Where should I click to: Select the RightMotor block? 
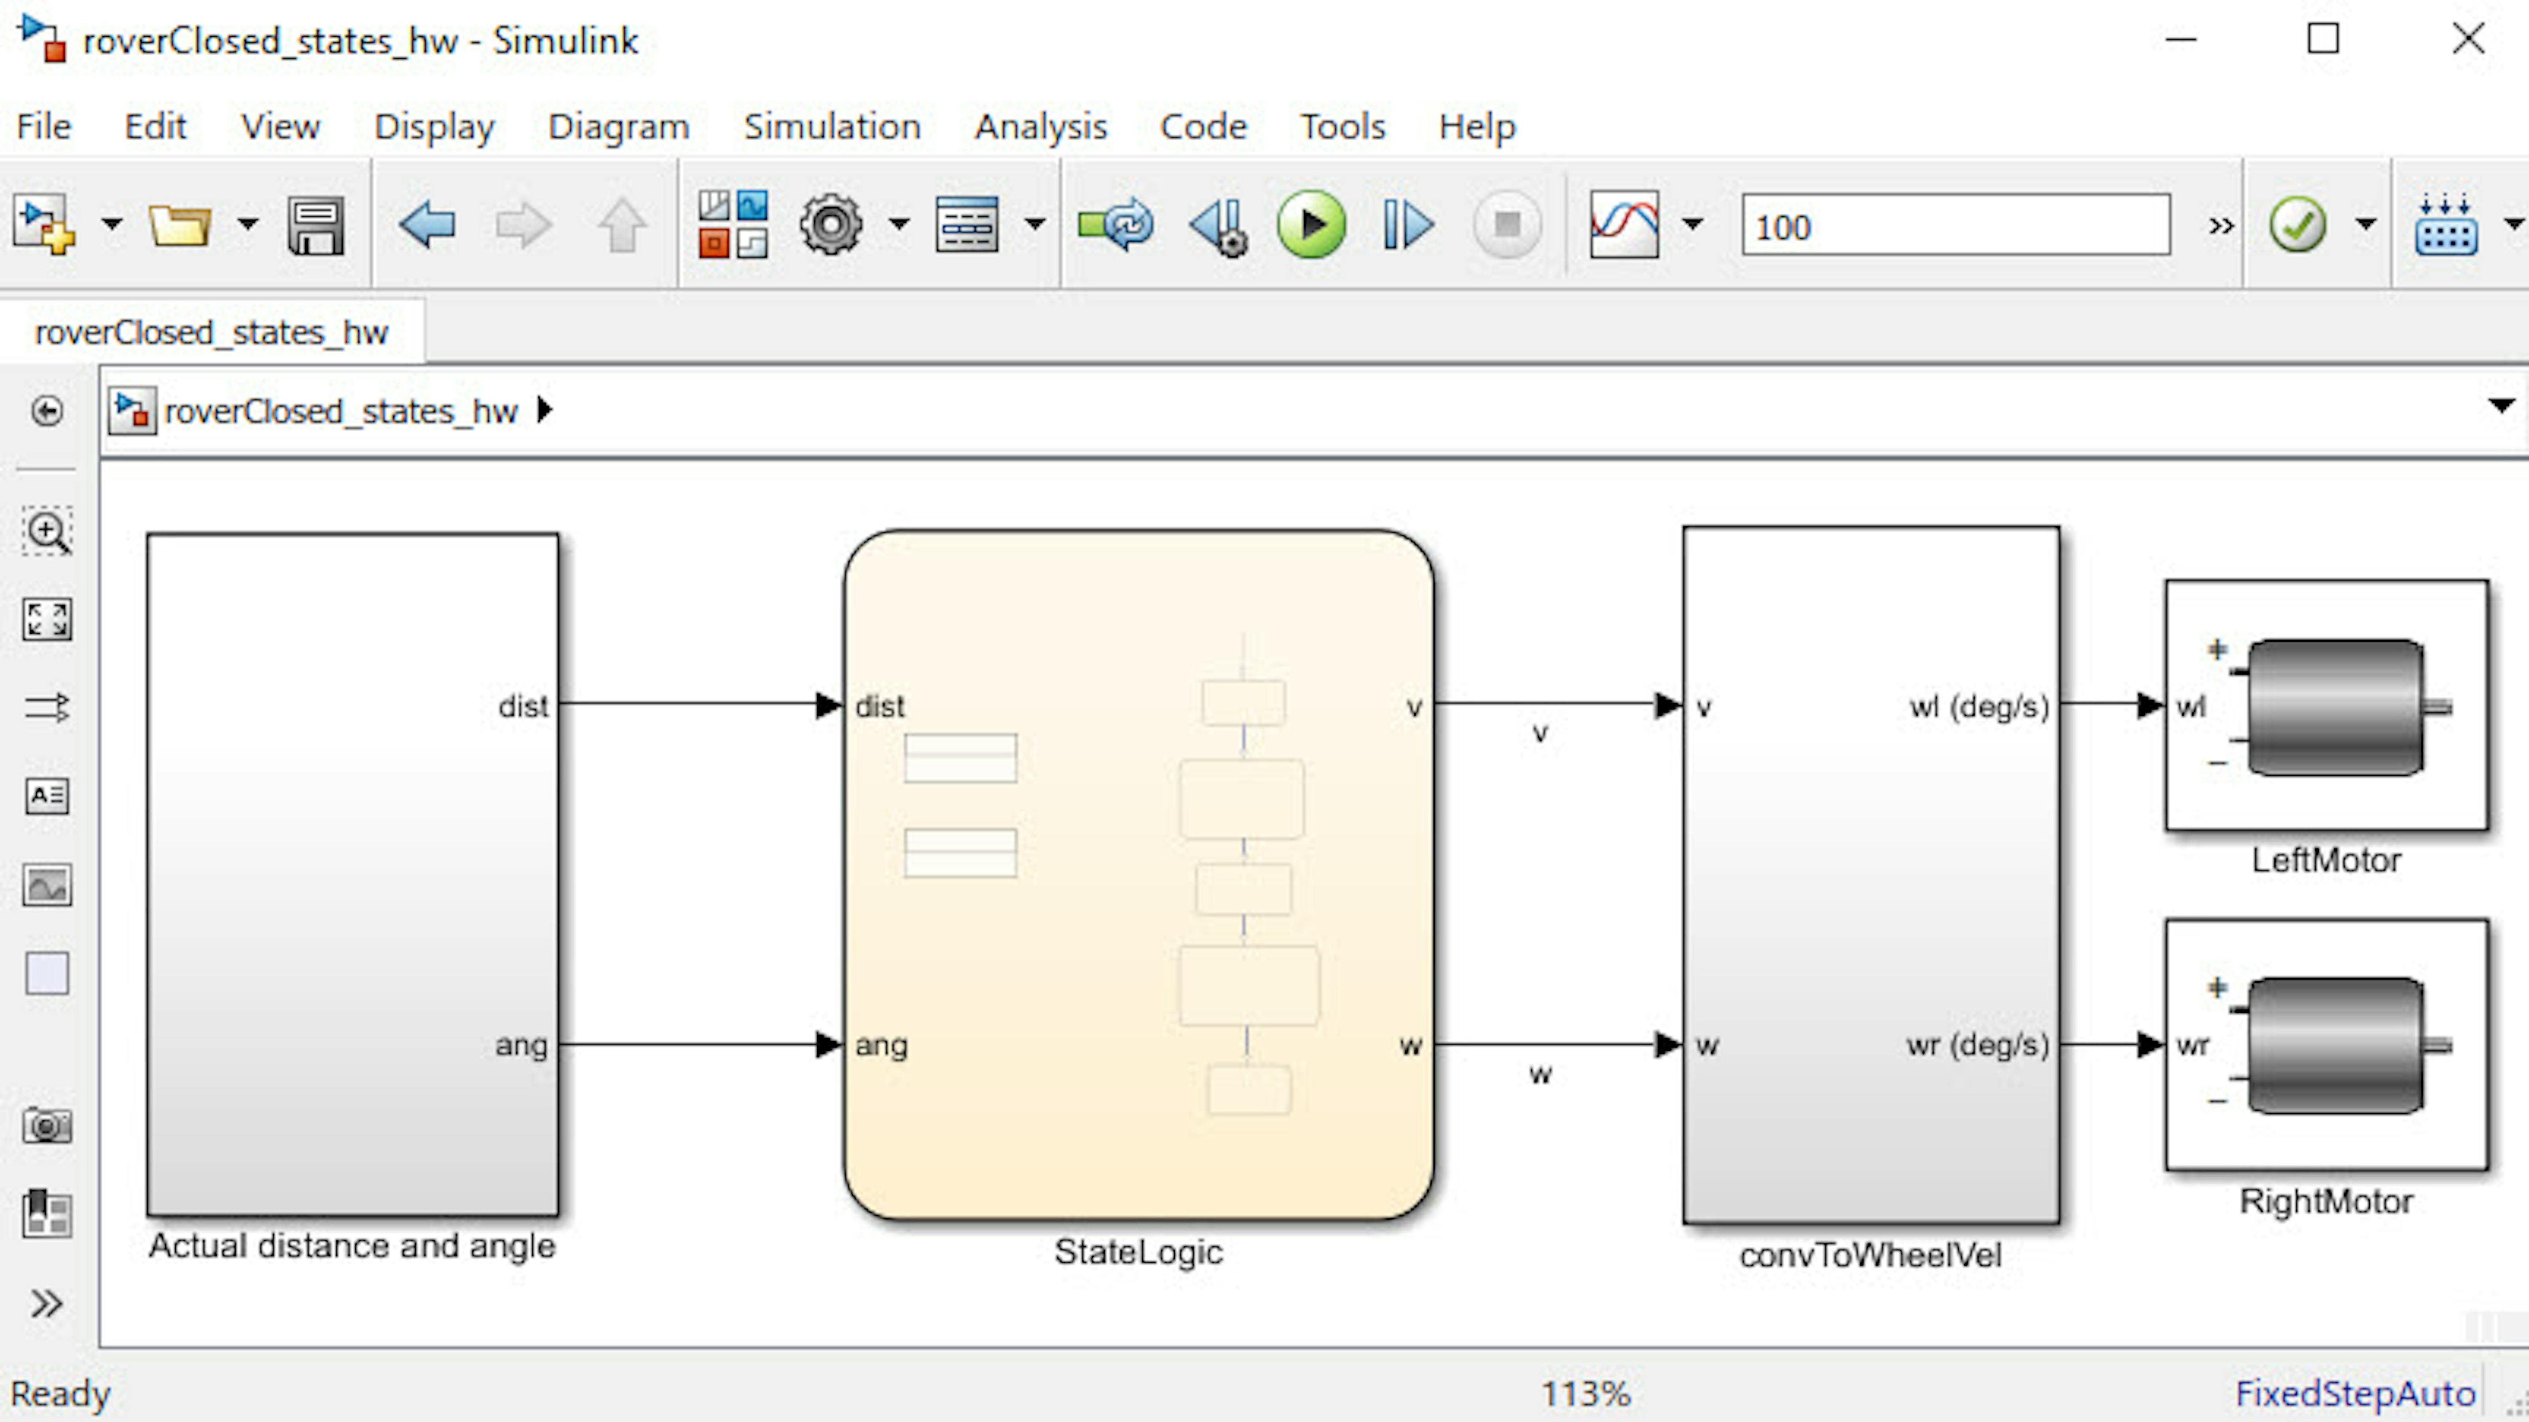[2327, 1045]
